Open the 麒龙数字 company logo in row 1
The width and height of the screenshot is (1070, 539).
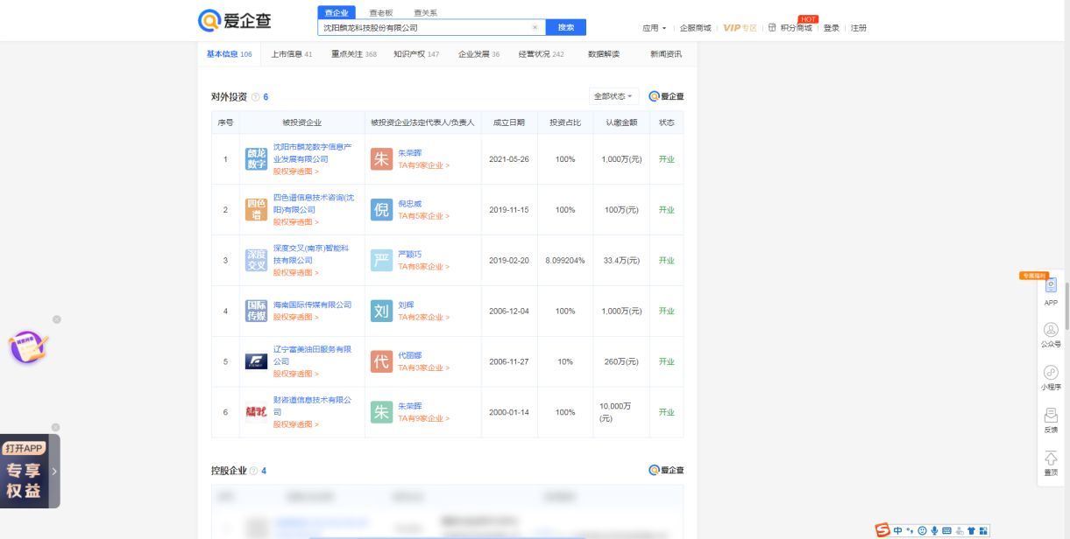(x=255, y=159)
